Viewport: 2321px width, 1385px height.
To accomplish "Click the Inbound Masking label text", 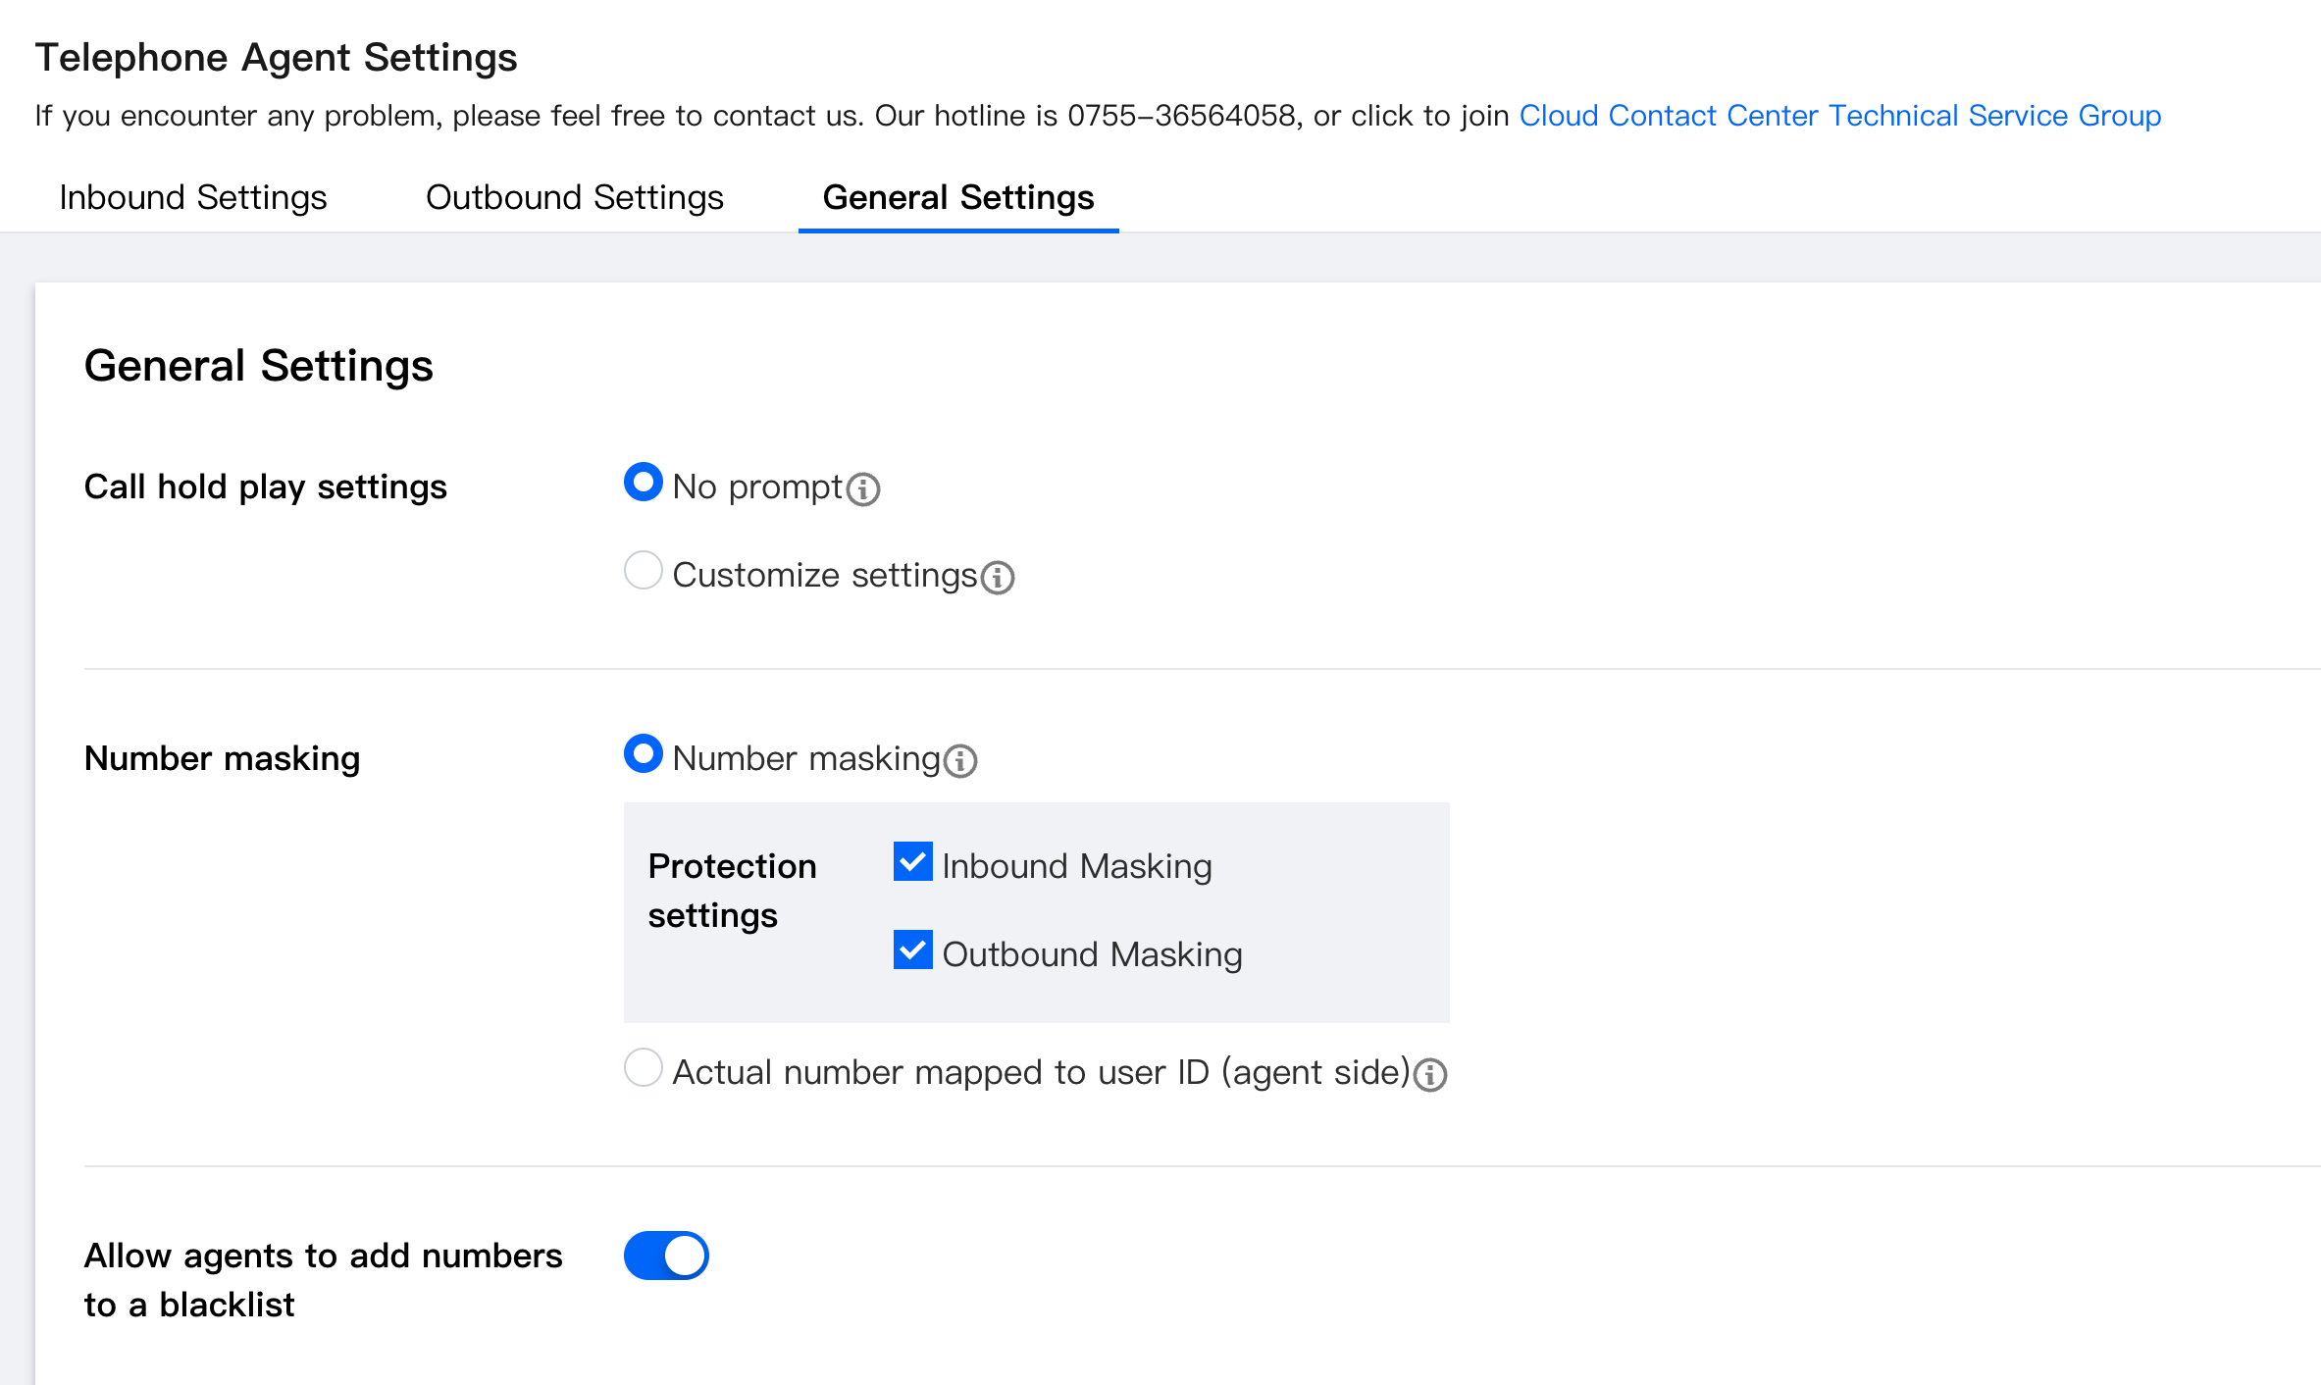I will click(1076, 866).
